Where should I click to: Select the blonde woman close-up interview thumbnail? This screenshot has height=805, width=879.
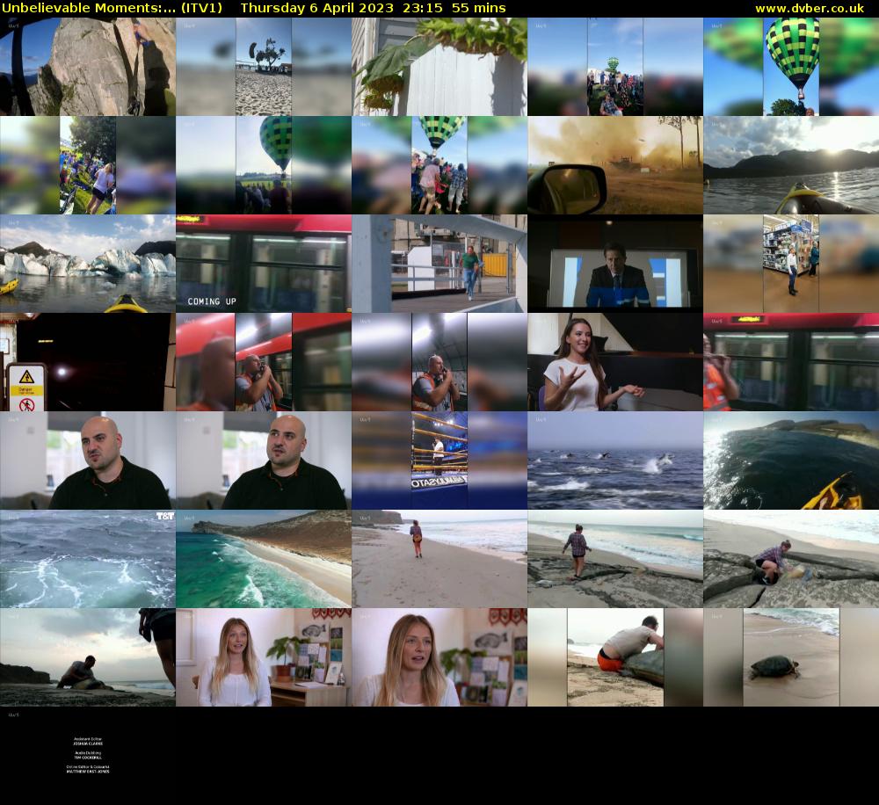[439, 657]
